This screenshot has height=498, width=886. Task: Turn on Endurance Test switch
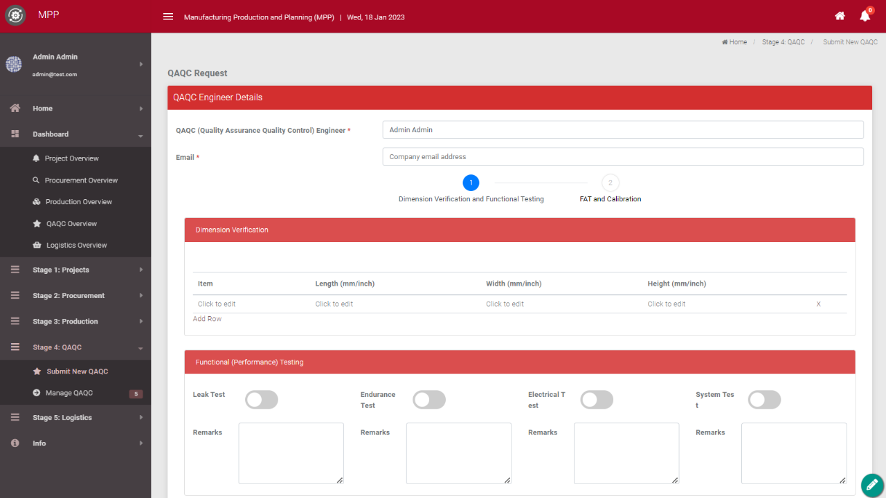[x=429, y=400]
